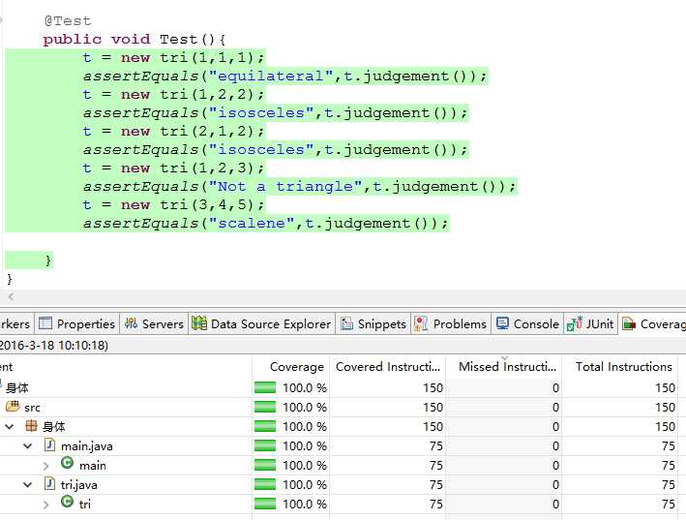This screenshot has height=520, width=686.
Task: Expand the tri class node
Action: point(46,505)
